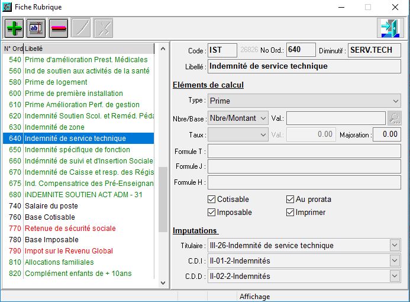Select row 540 Prime d'amélioration Prest. Médicales

(79, 60)
